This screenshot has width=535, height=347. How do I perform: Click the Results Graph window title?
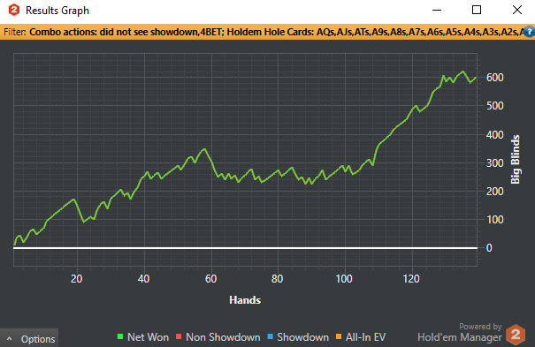coord(57,11)
